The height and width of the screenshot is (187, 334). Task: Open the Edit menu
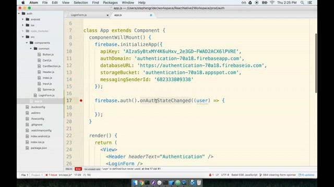55,3
